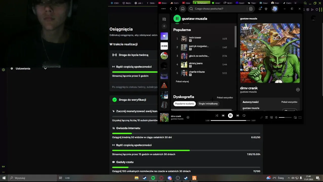The height and width of the screenshot is (182, 323).
Task: Pause artist playback next to gustaw muszla
Action: (177, 18)
